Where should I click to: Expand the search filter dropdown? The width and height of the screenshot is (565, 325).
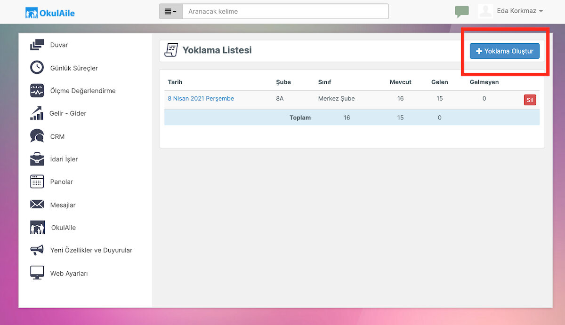[x=170, y=11]
